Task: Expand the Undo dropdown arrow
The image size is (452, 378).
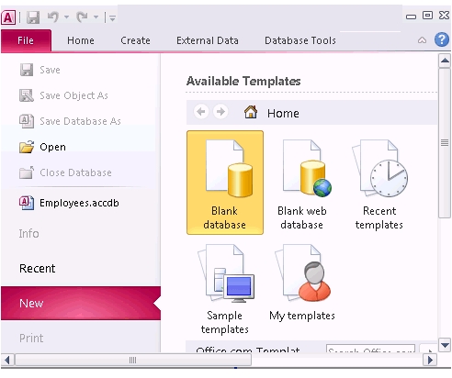Action: pos(66,17)
